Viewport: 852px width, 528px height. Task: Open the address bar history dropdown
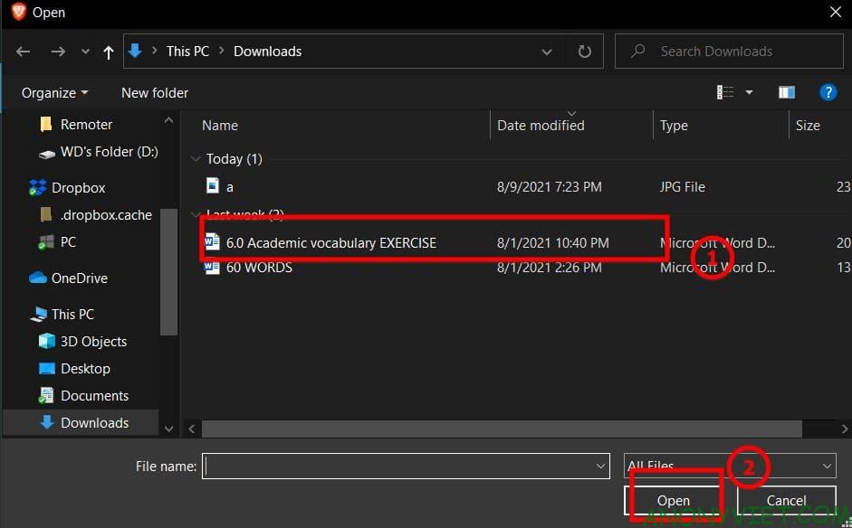547,52
